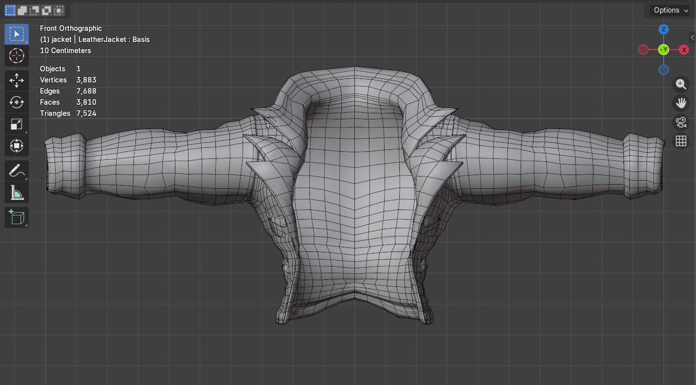Screen dimensions: 696x385
Task: Select the Add Cube tool
Action: tap(17, 218)
